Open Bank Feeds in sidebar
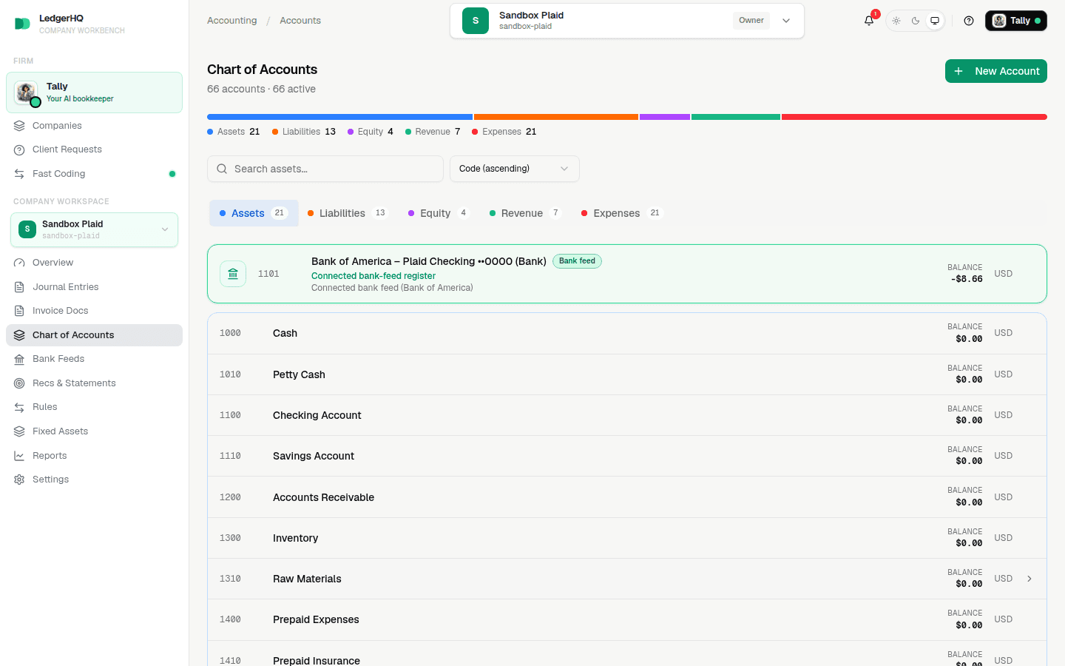Viewport: 1065px width, 666px height. (x=94, y=359)
